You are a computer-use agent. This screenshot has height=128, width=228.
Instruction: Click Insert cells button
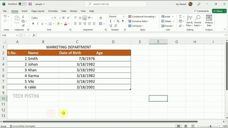tap(166, 17)
